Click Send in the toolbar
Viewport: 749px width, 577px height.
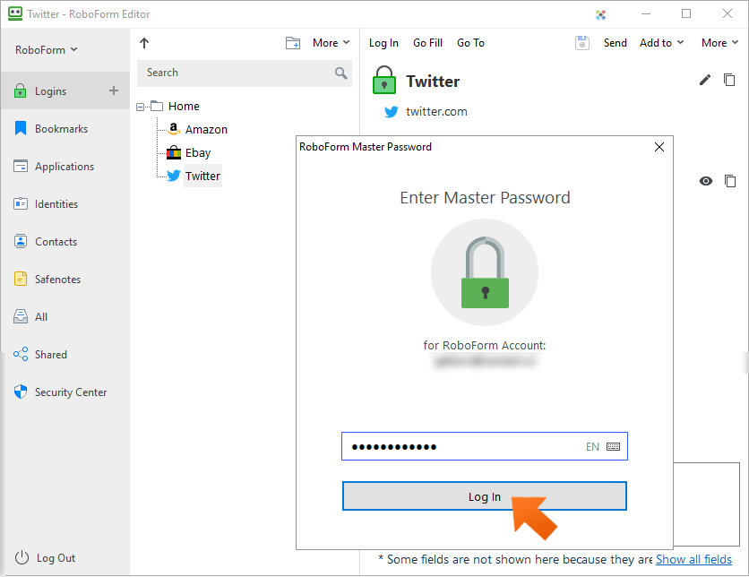click(x=616, y=43)
